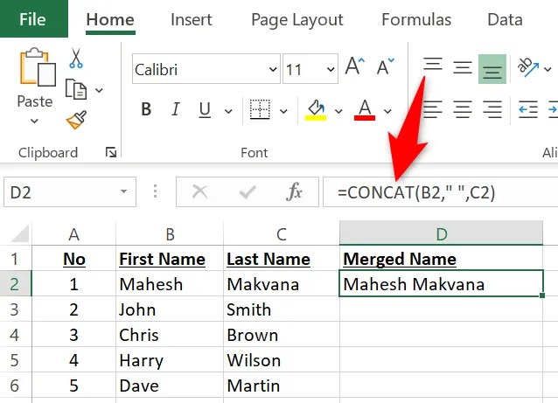Increase font size with large A
558x403 pixels.
[x=355, y=66]
